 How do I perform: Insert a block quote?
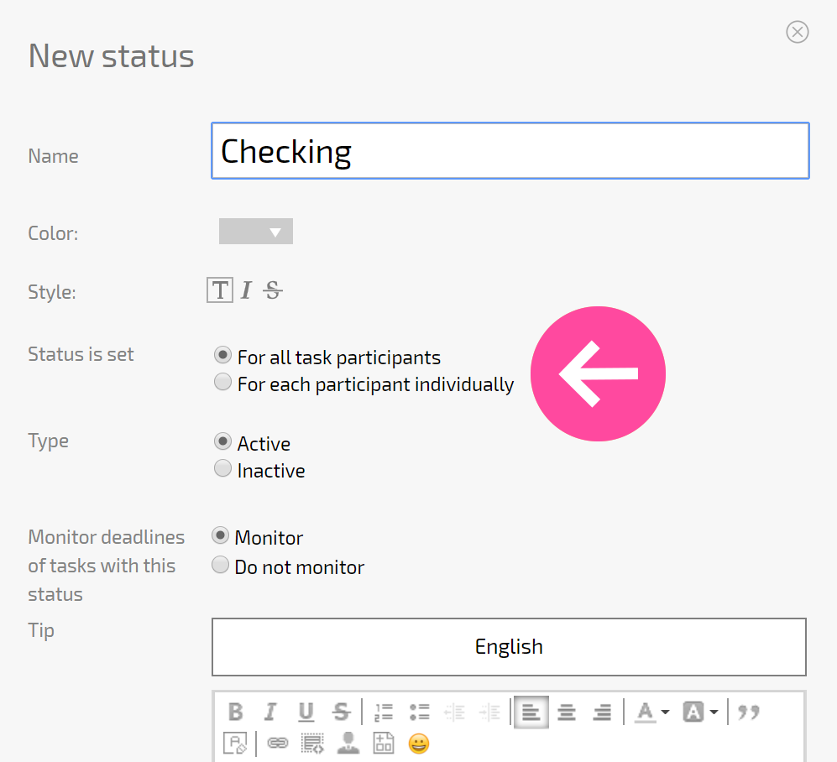coord(748,712)
